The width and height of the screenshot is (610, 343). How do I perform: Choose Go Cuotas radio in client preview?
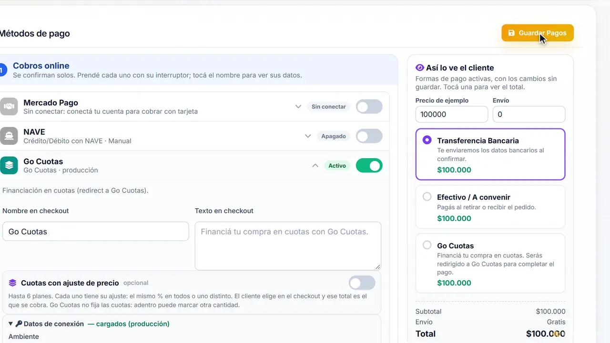point(427,245)
